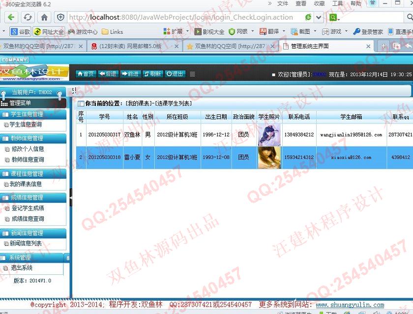Viewport: 413px width, 314px height.
Task: Click email wangjianlin1985@126.com
Action: [351, 135]
